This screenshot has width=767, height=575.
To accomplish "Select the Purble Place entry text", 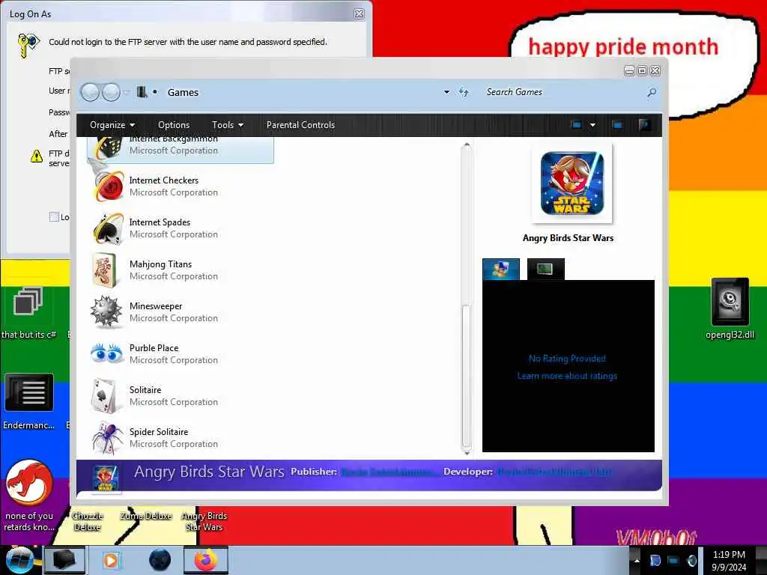I will pos(154,348).
